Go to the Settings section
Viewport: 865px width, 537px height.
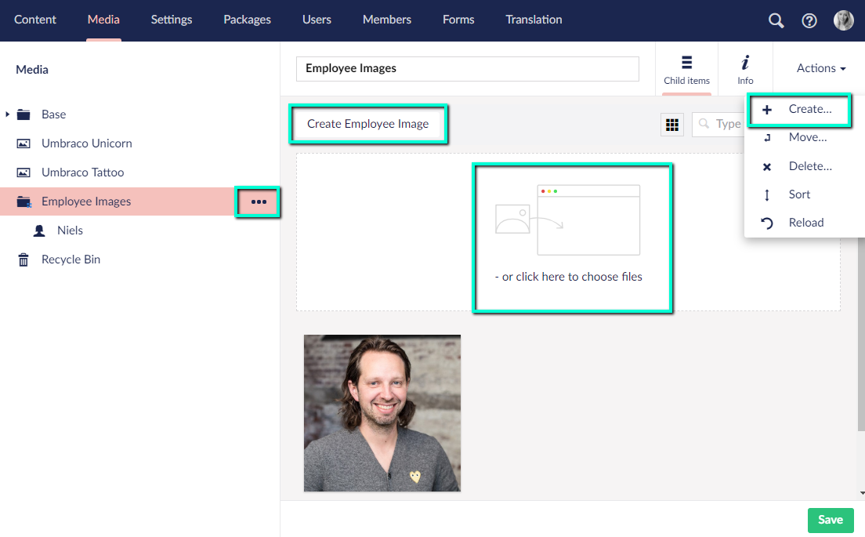pos(172,20)
